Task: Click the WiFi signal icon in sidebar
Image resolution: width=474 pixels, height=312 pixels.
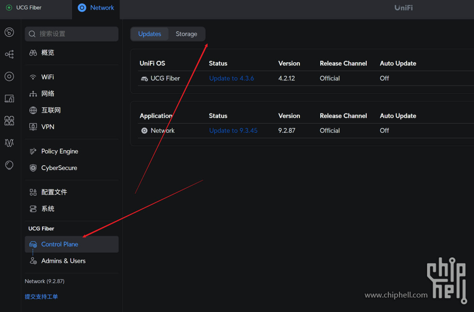Action: click(x=33, y=77)
